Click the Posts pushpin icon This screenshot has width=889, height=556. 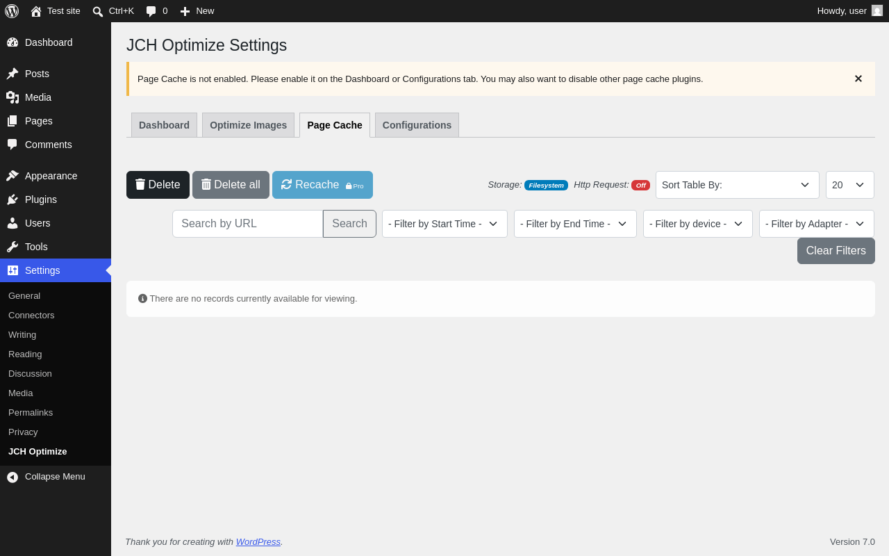(13, 74)
